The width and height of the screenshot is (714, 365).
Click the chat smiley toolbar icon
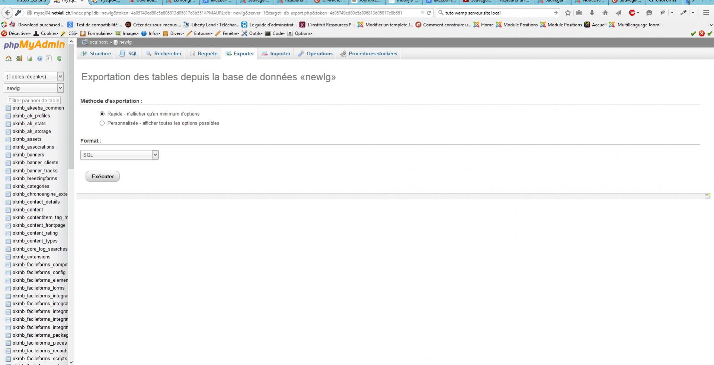(x=649, y=13)
